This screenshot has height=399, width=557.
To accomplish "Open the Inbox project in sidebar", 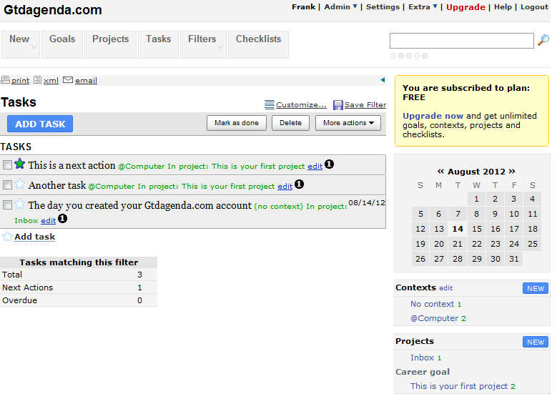I will [422, 358].
